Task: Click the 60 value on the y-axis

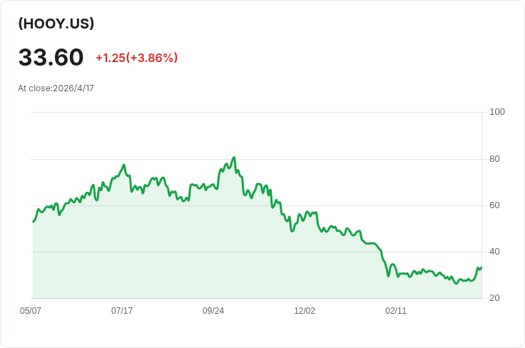Action: pyautogui.click(x=495, y=205)
